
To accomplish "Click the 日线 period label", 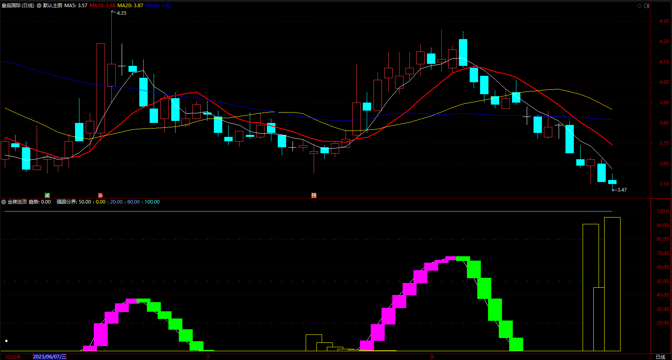I will tap(660, 357).
